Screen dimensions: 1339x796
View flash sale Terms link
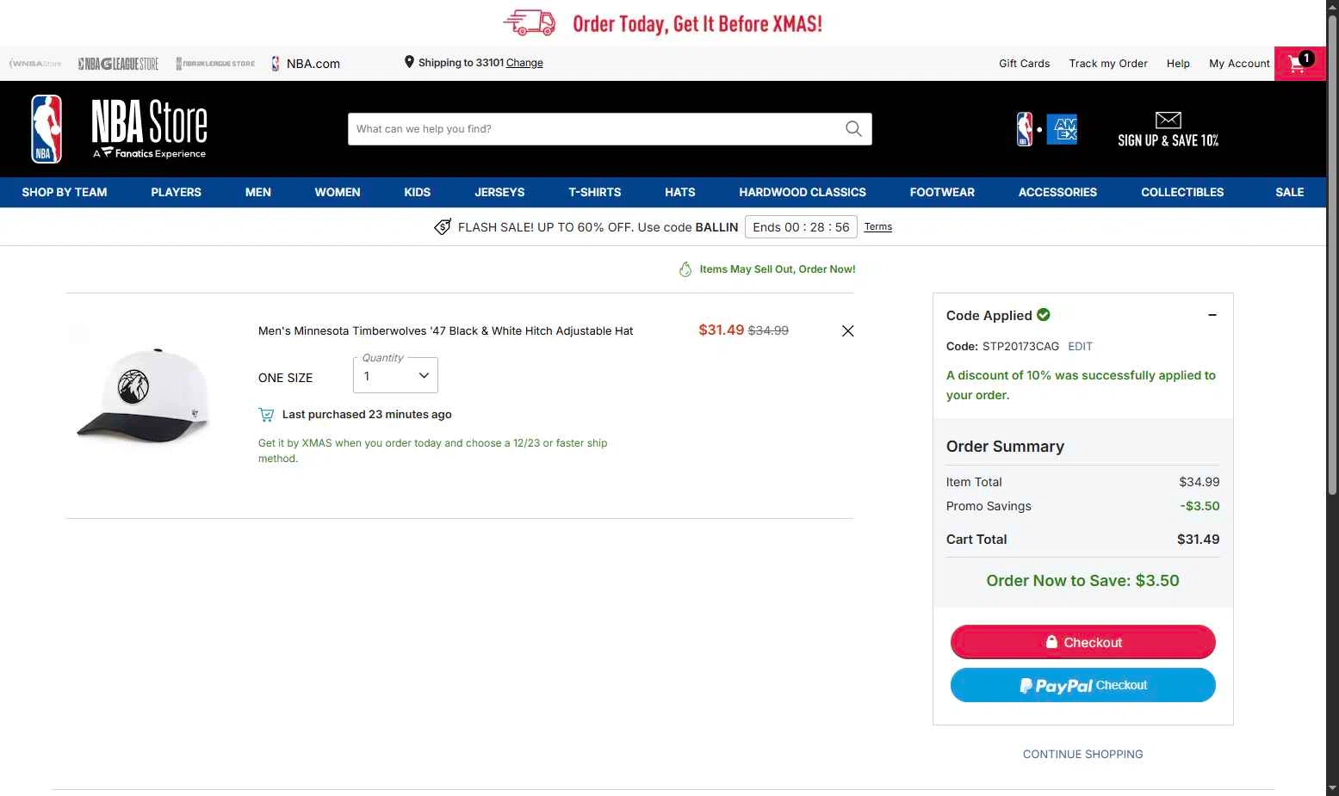(x=878, y=226)
